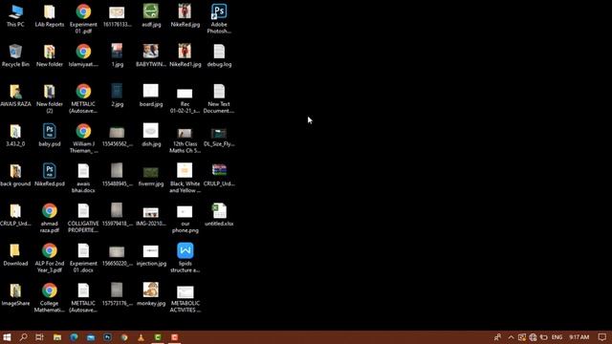Select the lipids structure WPS file
The height and width of the screenshot is (344, 612).
point(185,257)
